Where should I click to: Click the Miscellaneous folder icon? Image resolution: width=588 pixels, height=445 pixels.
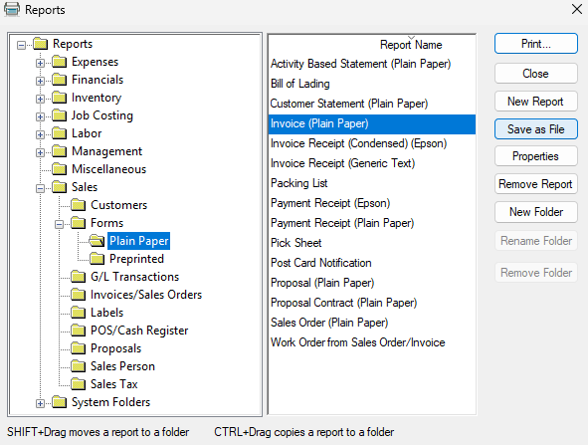(60, 169)
